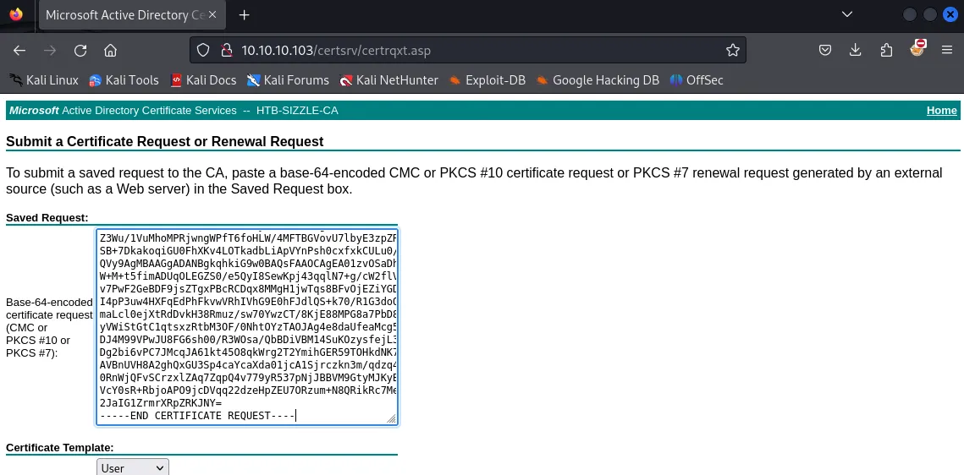This screenshot has width=964, height=475.
Task: Reload the page with refresh icon
Action: [x=80, y=51]
